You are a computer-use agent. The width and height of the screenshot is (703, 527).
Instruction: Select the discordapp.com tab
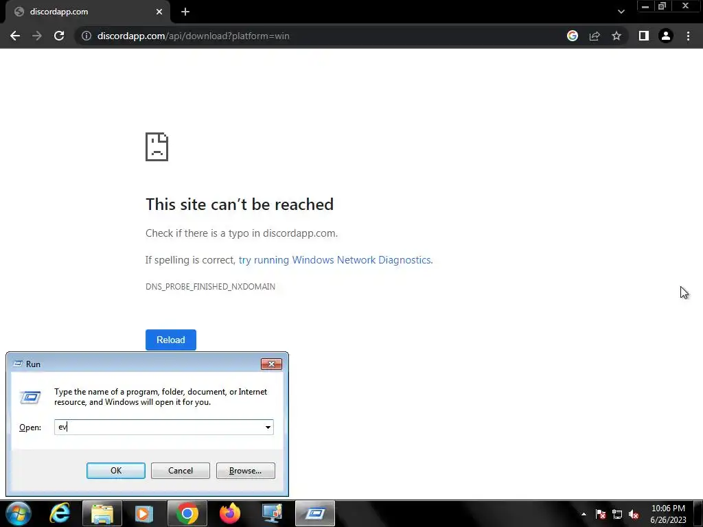click(87, 12)
